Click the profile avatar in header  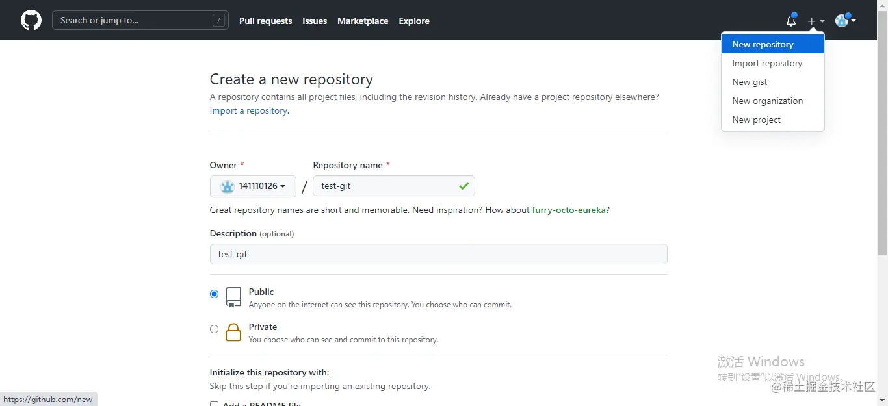(x=842, y=21)
